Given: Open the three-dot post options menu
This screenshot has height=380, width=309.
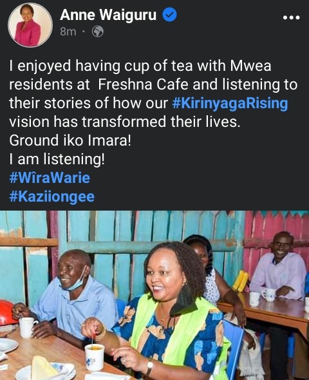Looking at the screenshot, I should point(292,17).
